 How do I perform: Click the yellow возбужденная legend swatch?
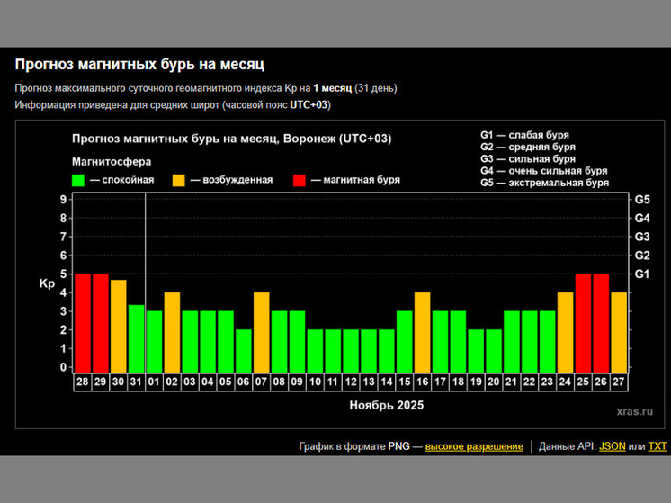(180, 179)
